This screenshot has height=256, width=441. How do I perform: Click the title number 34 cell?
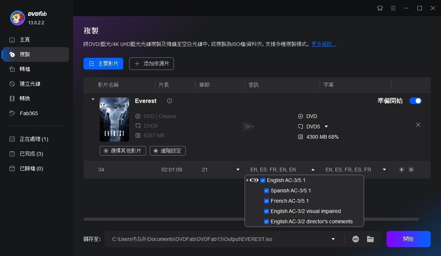tap(101, 170)
